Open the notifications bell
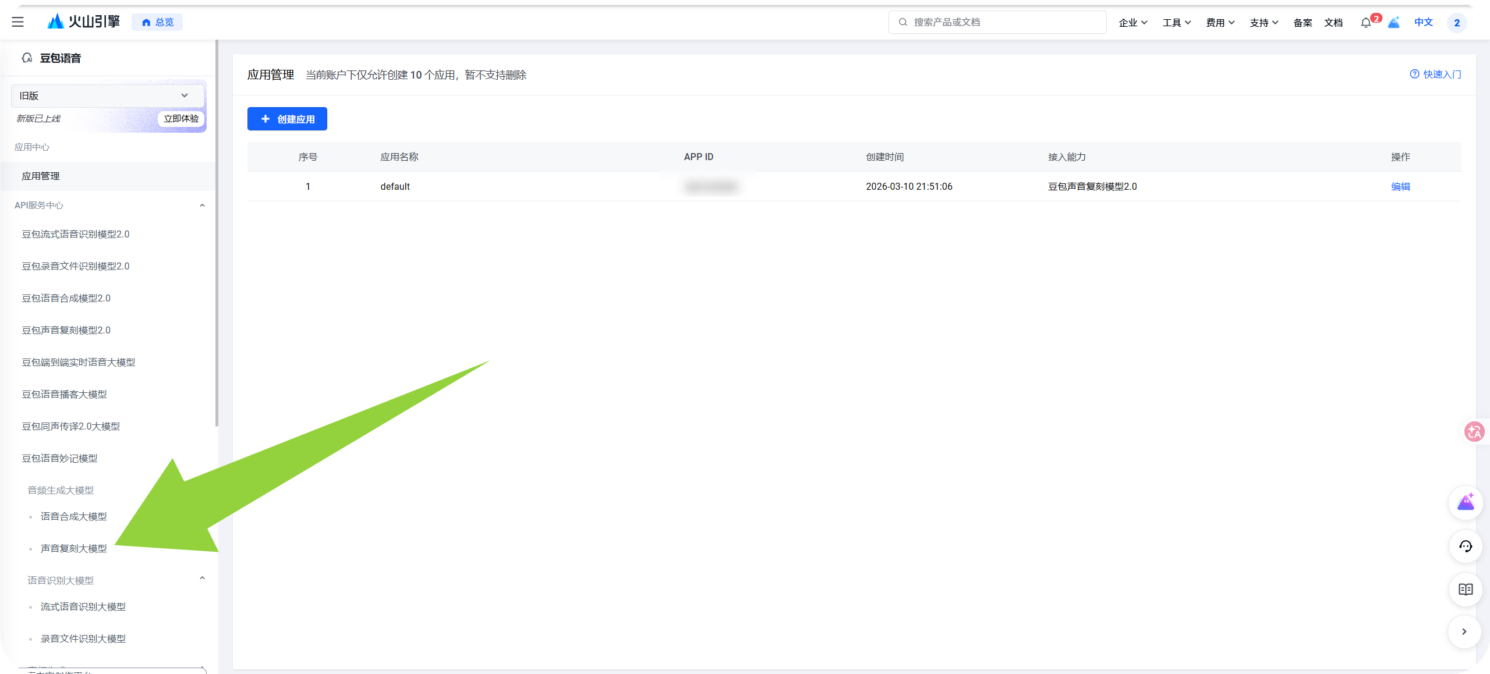The width and height of the screenshot is (1490, 674). point(1366,23)
